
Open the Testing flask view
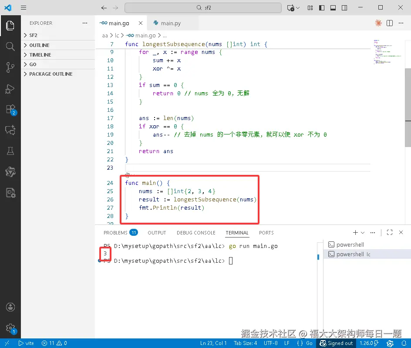pos(10,151)
